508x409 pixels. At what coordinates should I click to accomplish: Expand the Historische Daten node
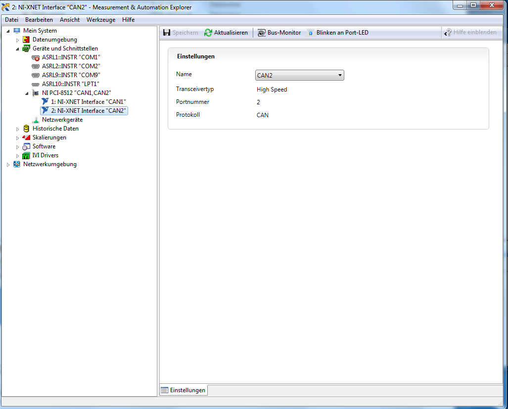coord(17,129)
